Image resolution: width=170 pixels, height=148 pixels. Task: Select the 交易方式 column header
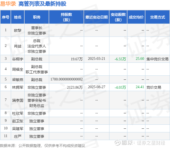click(x=158, y=17)
